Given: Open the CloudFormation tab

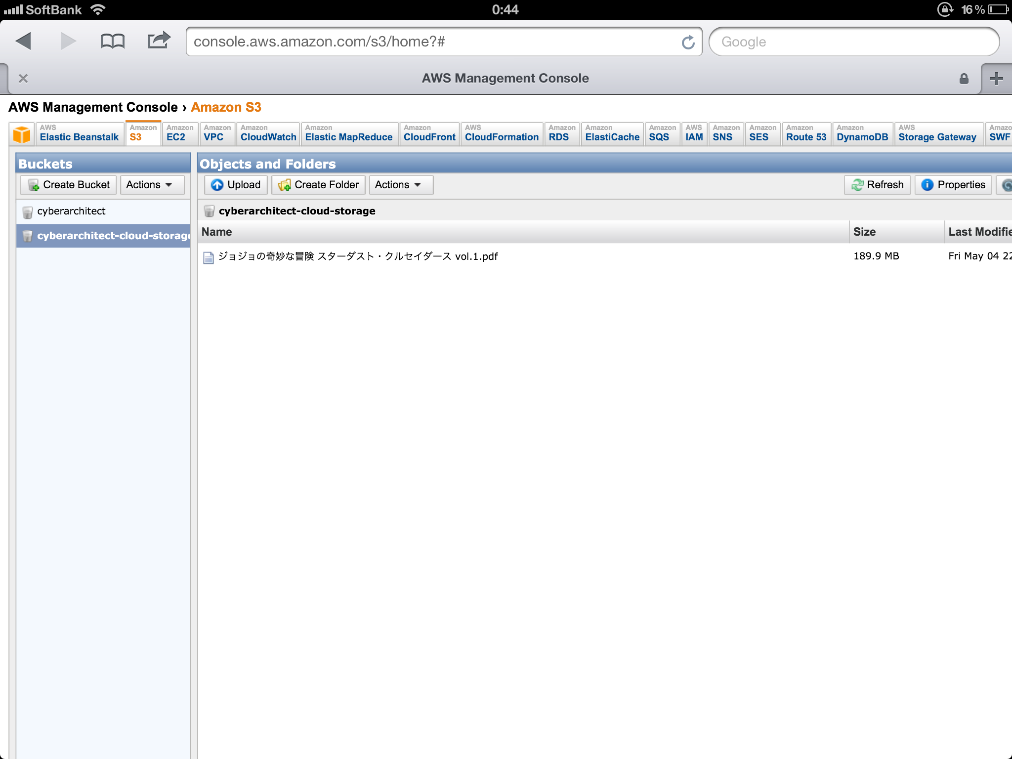Looking at the screenshot, I should 502,133.
